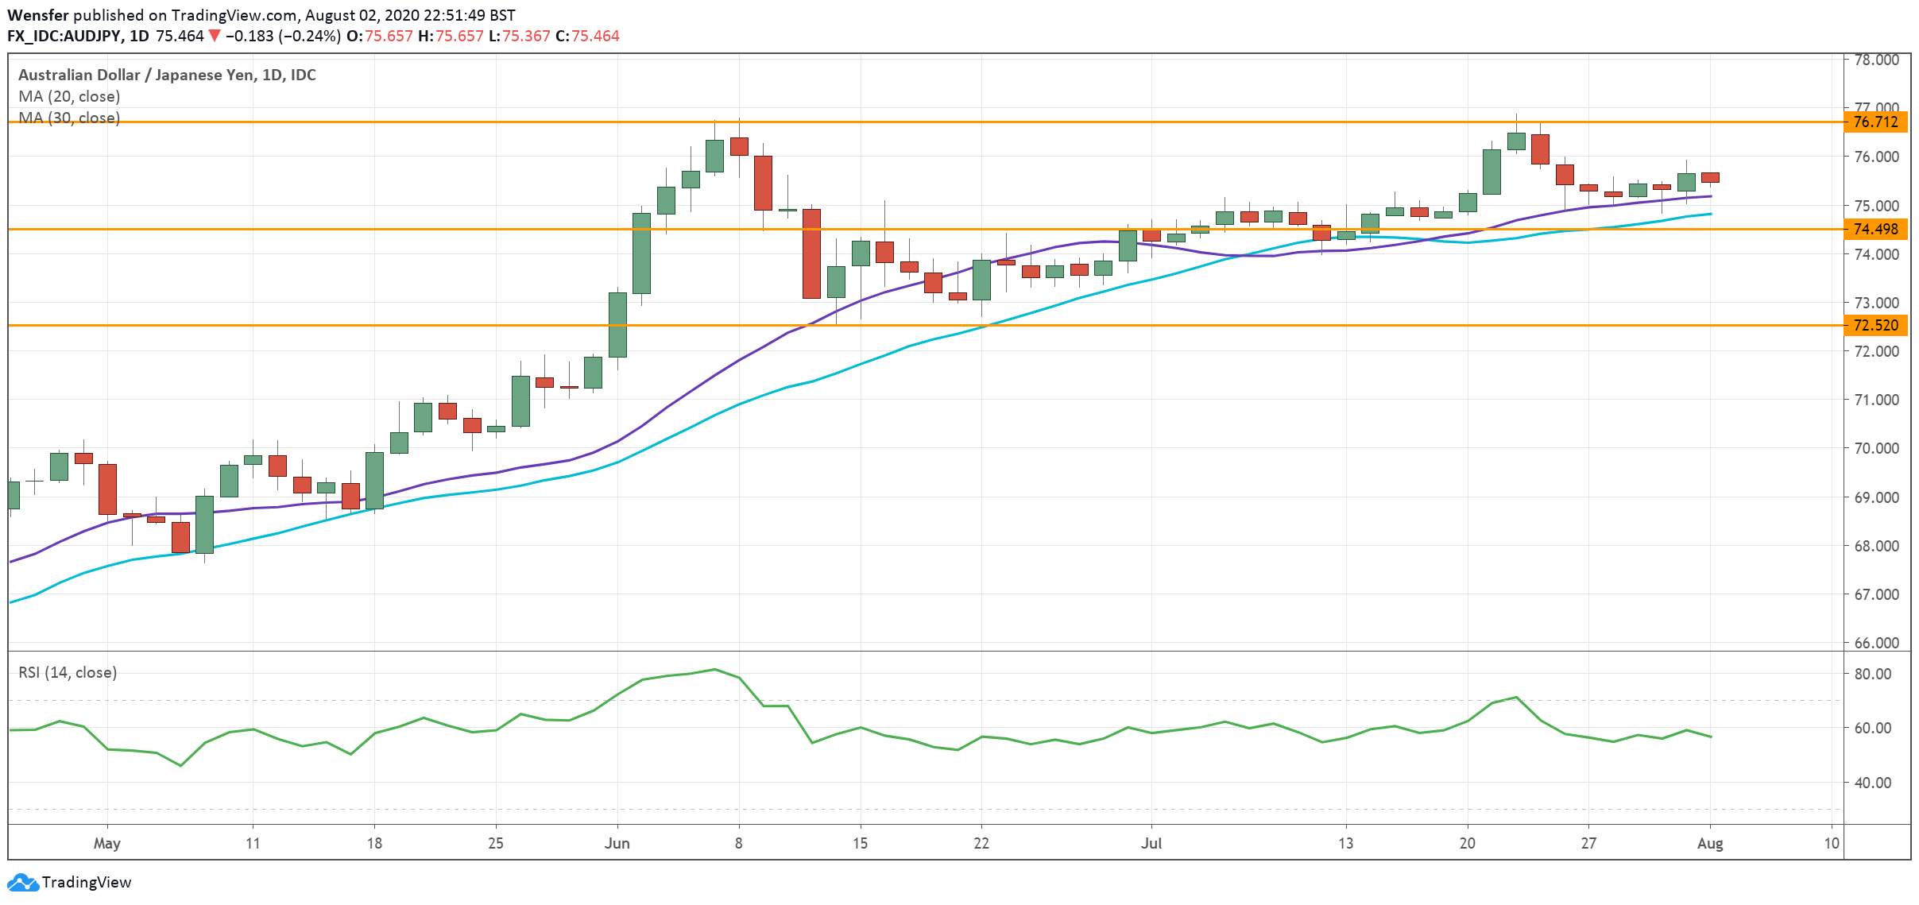This screenshot has height=905, width=1919.
Task: Click the Wensfer author name in the header
Action: pos(38,15)
